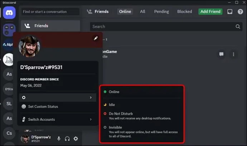Open More options for friend row
The height and width of the screenshot is (146, 247).
(233, 54)
